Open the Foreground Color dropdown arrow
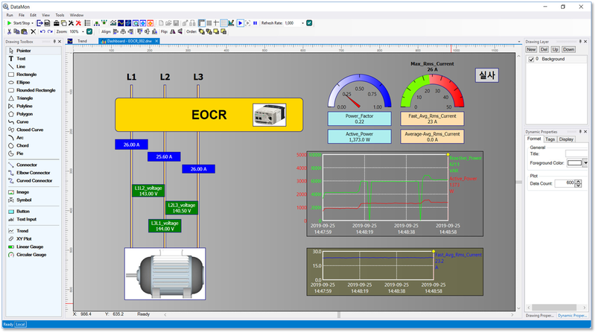The image size is (596, 333). click(x=586, y=163)
